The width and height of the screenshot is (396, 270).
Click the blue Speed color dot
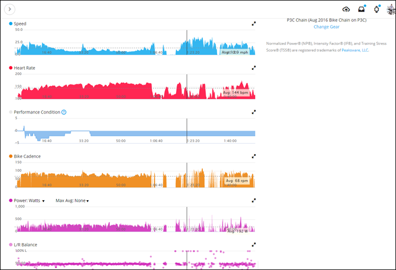(x=10, y=24)
